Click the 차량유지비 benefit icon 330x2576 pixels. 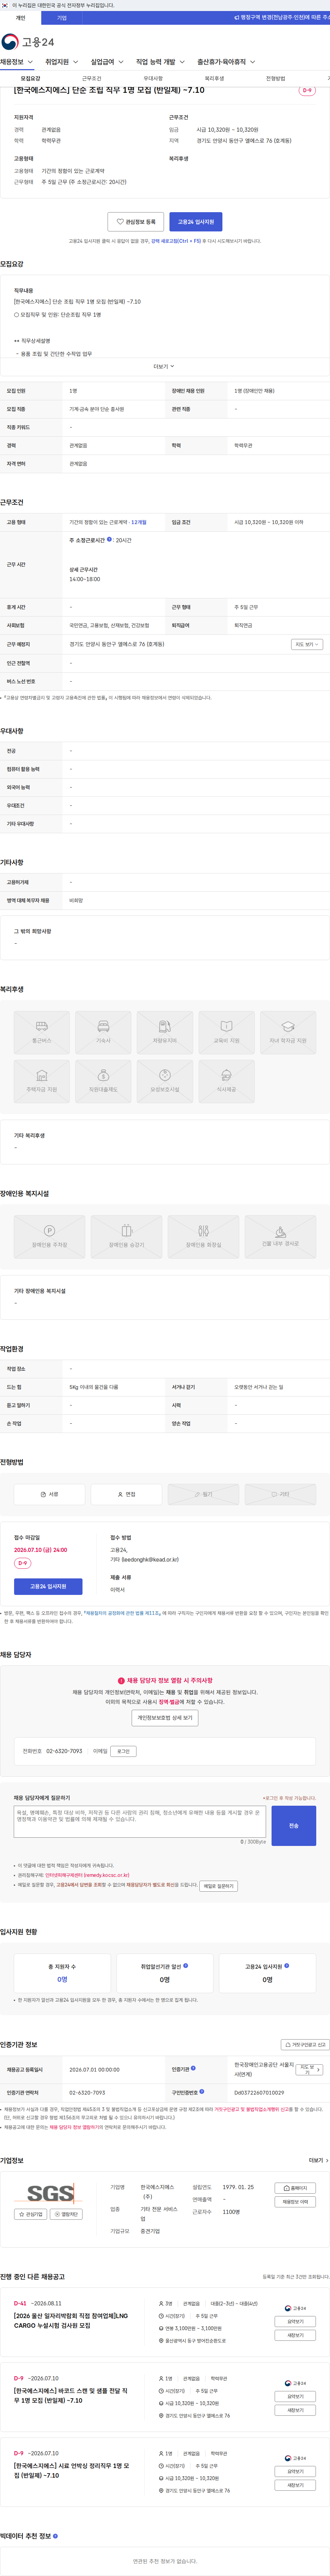coord(165,1032)
